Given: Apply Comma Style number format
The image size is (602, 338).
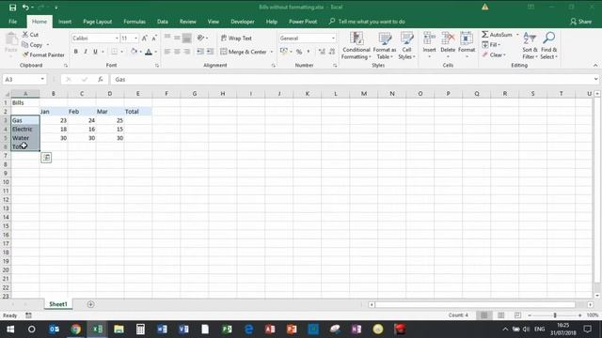Looking at the screenshot, I should pyautogui.click(x=309, y=52).
